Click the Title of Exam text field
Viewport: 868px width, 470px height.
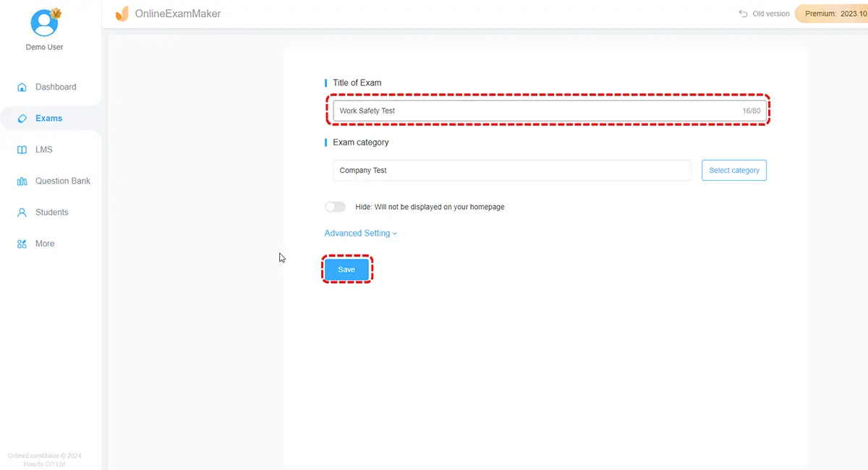coord(535,111)
